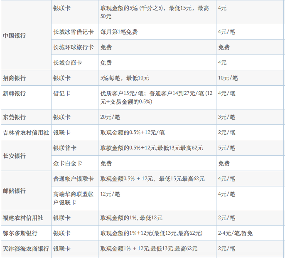The height and width of the screenshot is (258, 285).
Task: Click the text starting with 优质客户15元/笔
Action: [156, 98]
